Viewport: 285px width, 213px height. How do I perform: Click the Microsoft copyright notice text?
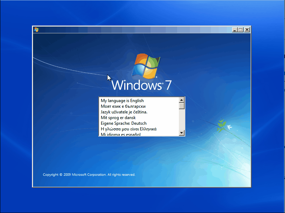89,175
